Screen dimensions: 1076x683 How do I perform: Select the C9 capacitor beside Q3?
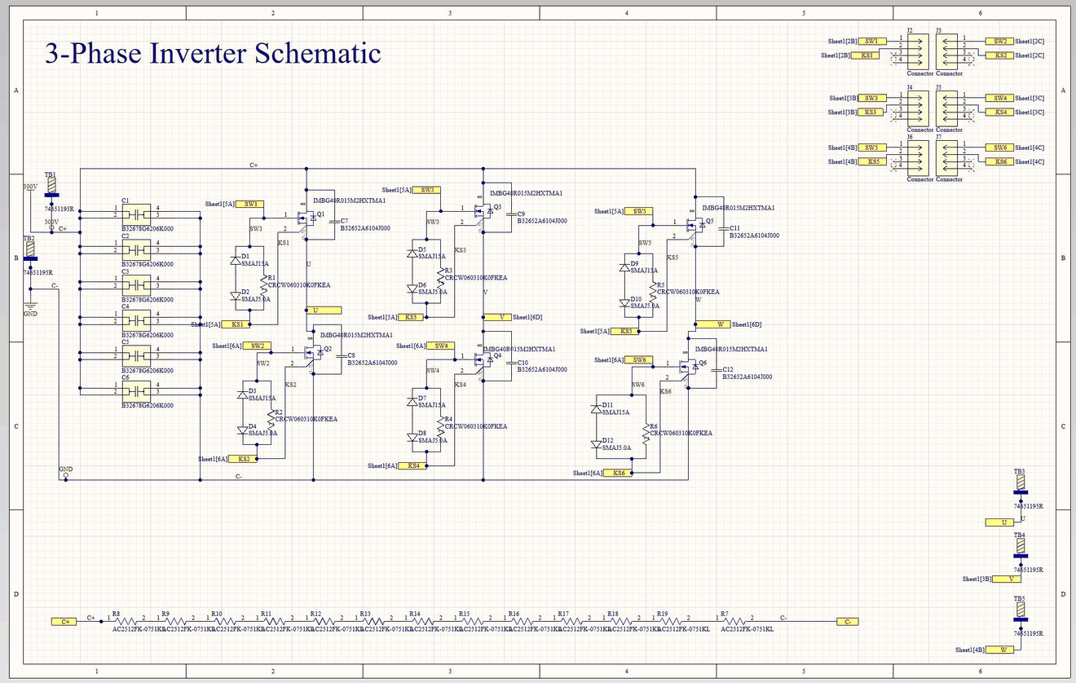510,215
